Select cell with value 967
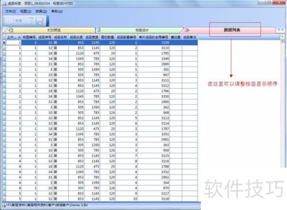 click(x=154, y=75)
